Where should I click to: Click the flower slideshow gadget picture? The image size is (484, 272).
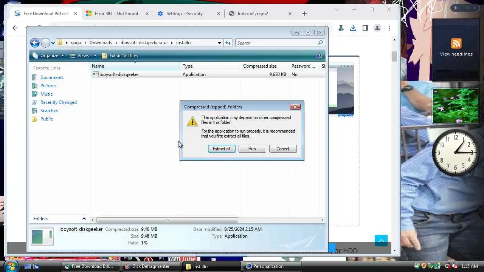456,106
